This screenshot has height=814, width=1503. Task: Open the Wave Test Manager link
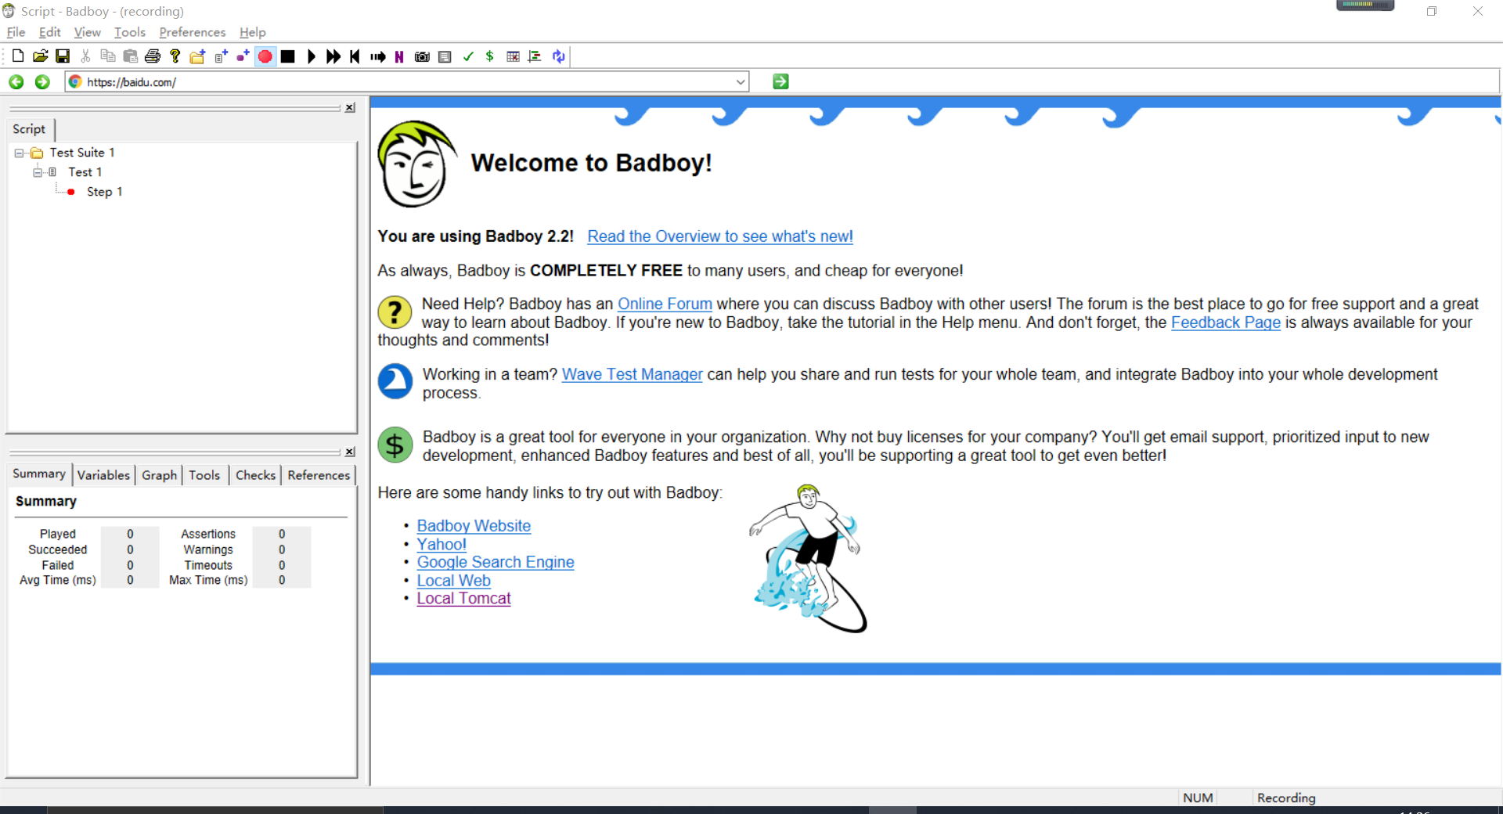(x=632, y=374)
